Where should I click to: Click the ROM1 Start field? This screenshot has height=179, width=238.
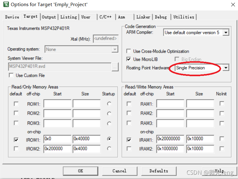pos(57,103)
